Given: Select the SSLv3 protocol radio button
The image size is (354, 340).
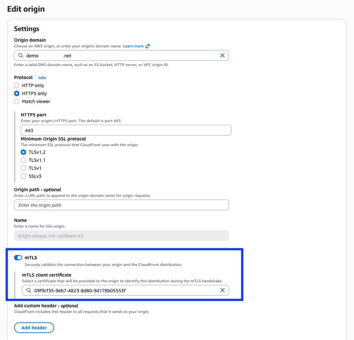Looking at the screenshot, I should coord(24,176).
